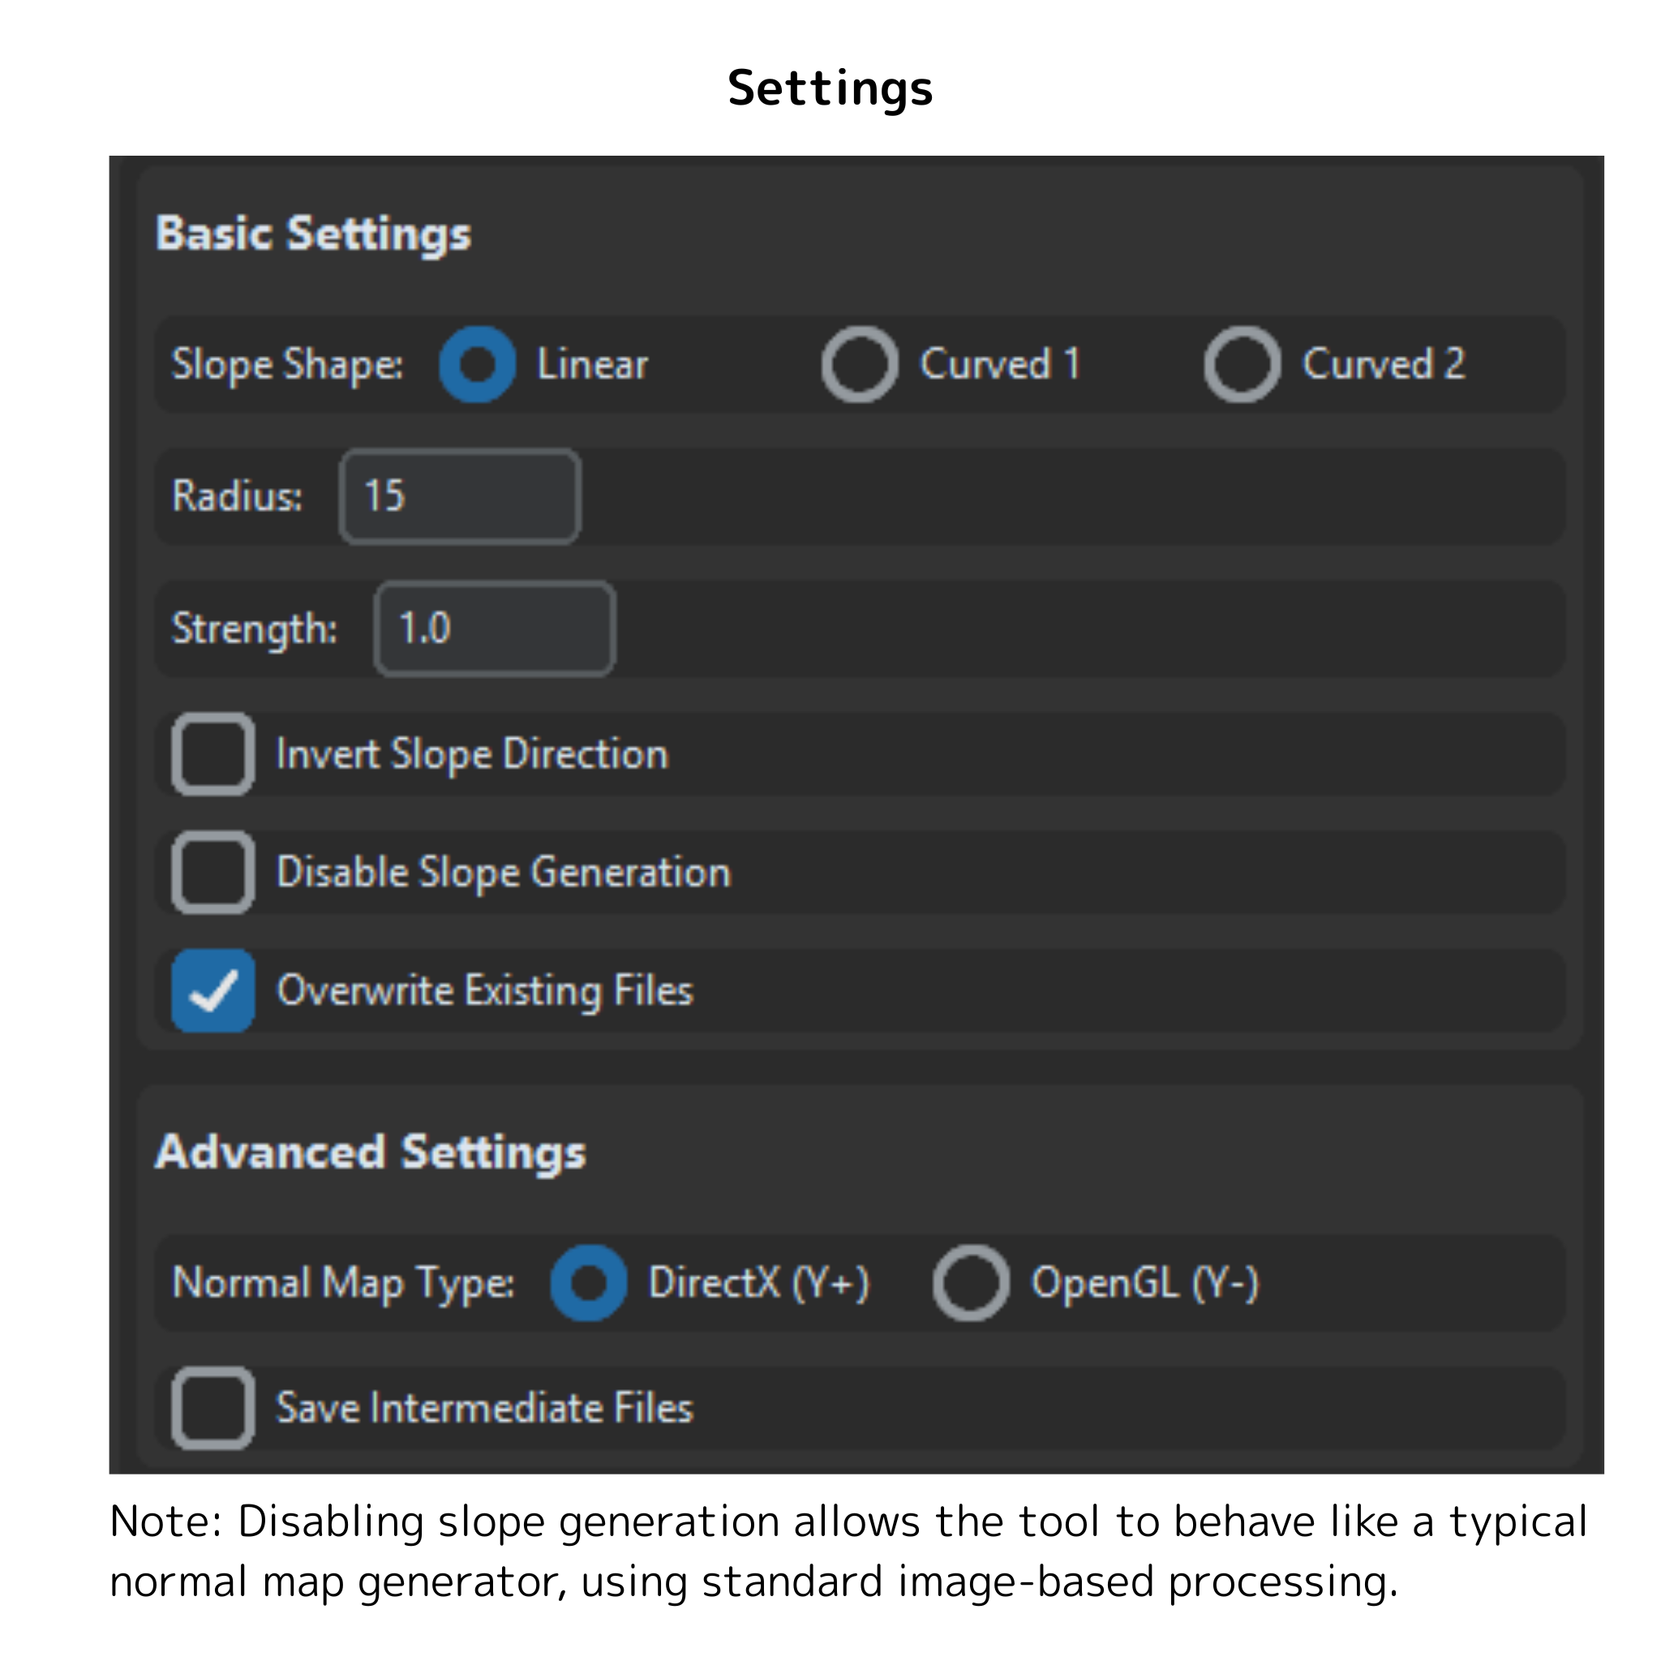This screenshot has width=1661, height=1661.
Task: Click the Overwrite Existing Files checkmark
Action: [x=213, y=990]
